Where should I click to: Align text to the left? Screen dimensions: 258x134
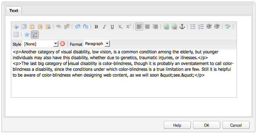point(139,27)
